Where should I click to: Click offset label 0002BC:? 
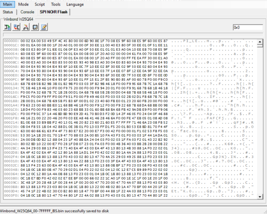click(x=11, y=148)
